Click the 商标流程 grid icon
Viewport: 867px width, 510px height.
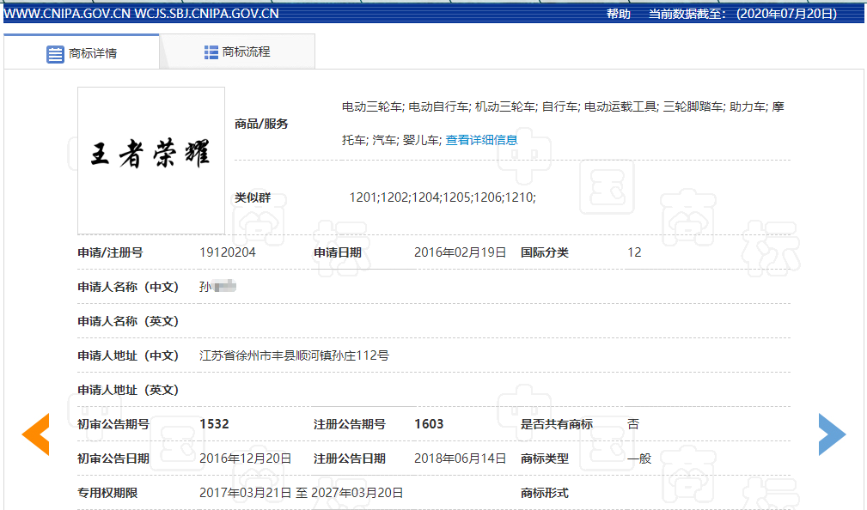(x=211, y=52)
